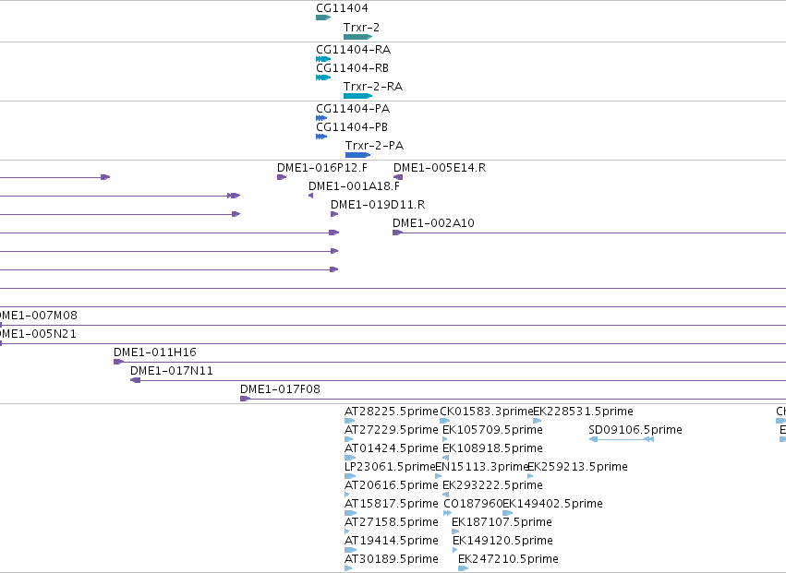The image size is (786, 573).
Task: Click the DME1-002A10 label text
Action: [x=433, y=223]
